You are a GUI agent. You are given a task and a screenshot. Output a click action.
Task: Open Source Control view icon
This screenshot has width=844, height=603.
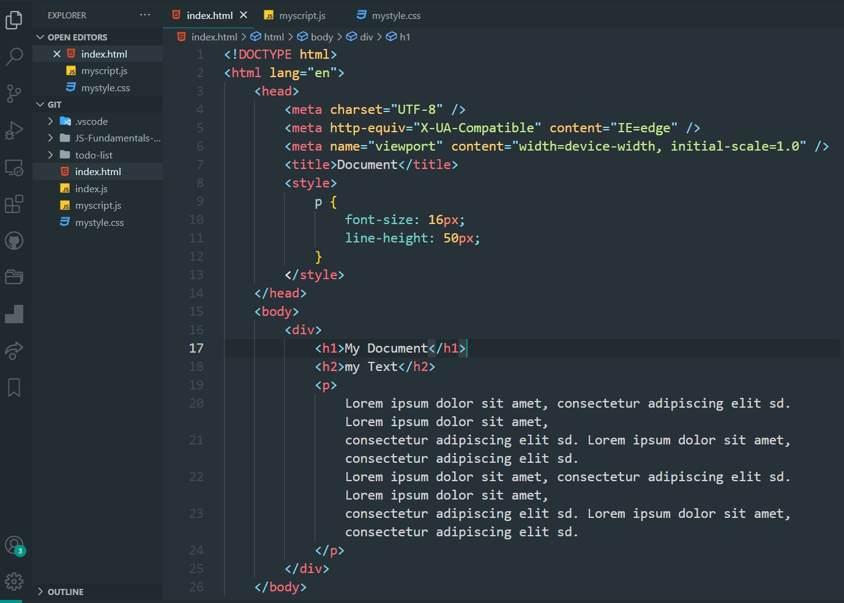[14, 94]
